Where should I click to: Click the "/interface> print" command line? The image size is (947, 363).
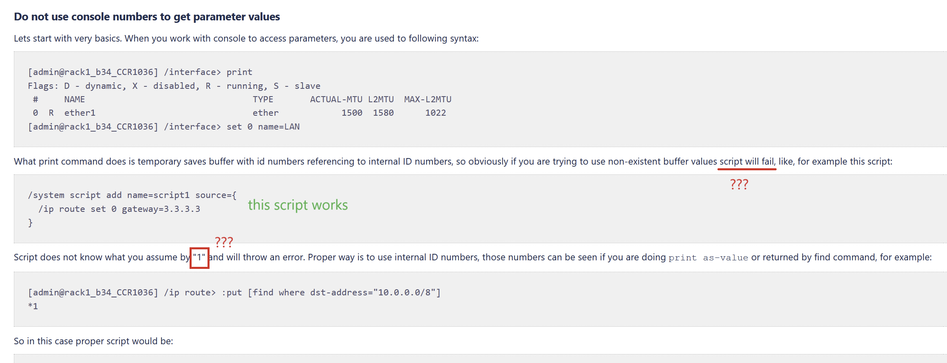click(x=140, y=72)
